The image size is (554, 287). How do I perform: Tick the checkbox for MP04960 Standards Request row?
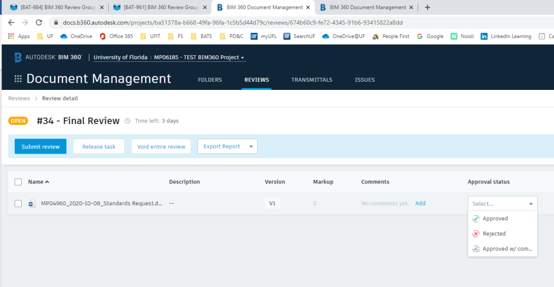pyautogui.click(x=18, y=204)
